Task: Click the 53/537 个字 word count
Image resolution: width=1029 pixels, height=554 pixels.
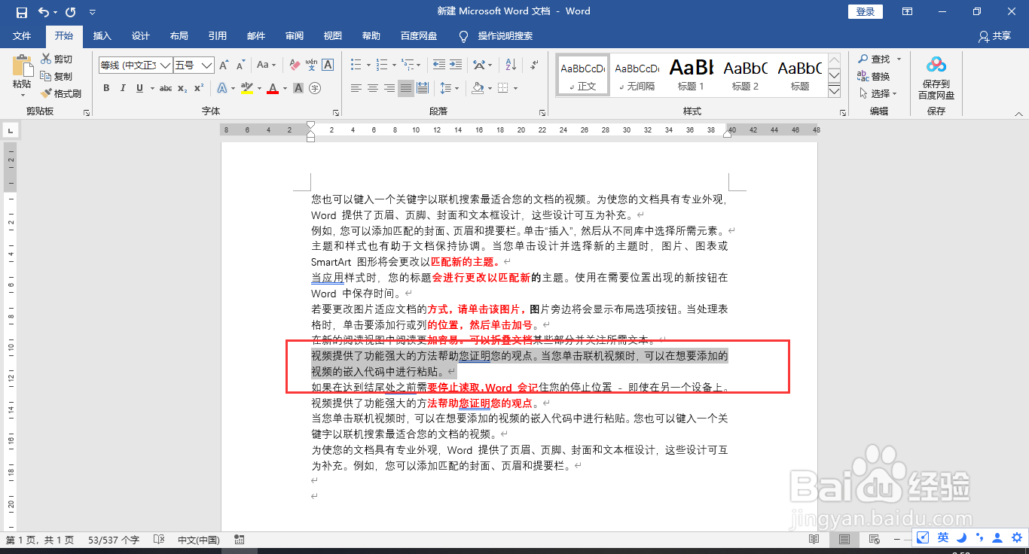Action: tap(114, 540)
